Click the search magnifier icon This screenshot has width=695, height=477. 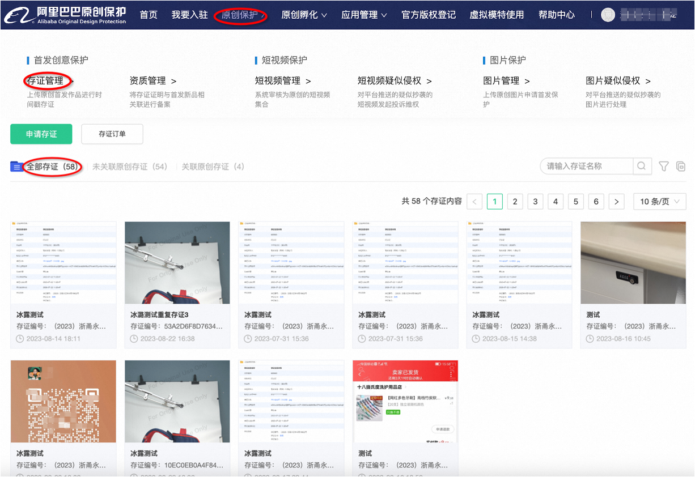point(641,166)
